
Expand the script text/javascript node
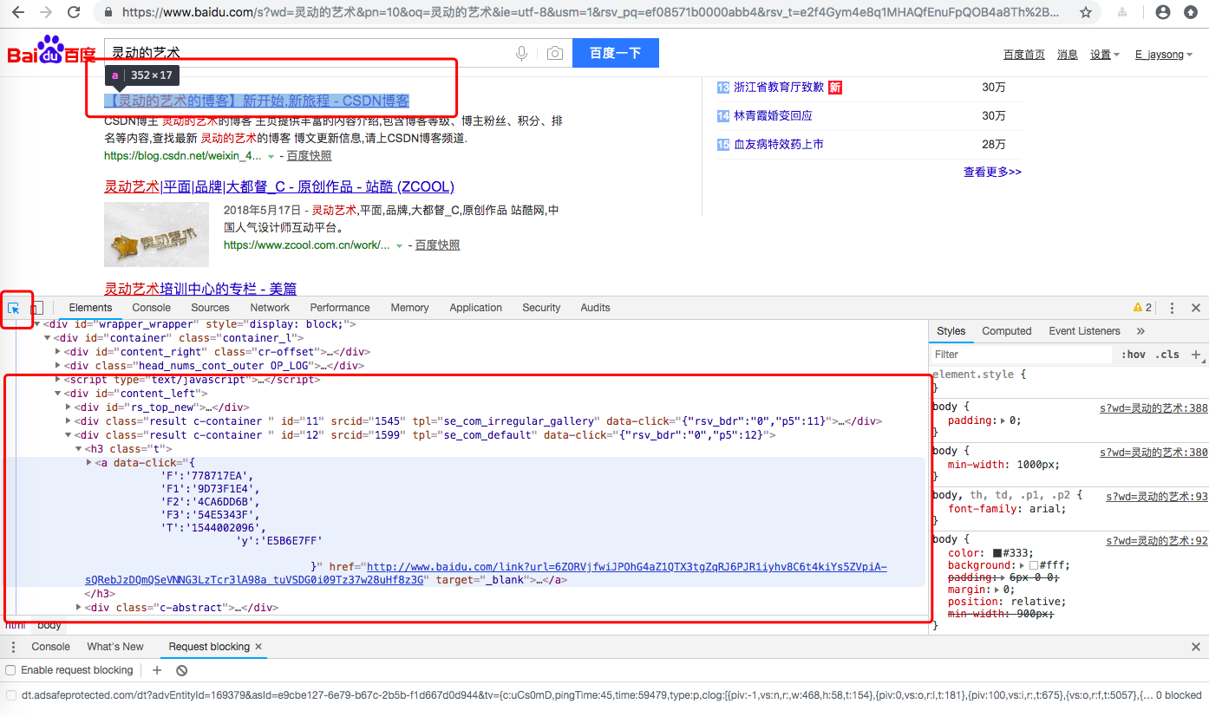58,380
